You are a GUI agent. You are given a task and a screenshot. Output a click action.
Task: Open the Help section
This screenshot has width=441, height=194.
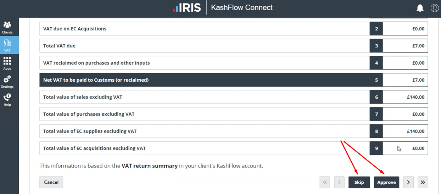click(x=7, y=100)
